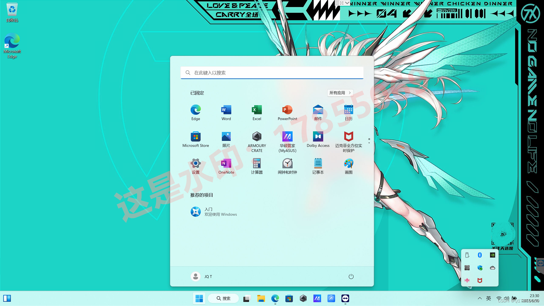Open 设置 (Settings) pinned app
Viewport: 544px width, 306px height.
196,166
